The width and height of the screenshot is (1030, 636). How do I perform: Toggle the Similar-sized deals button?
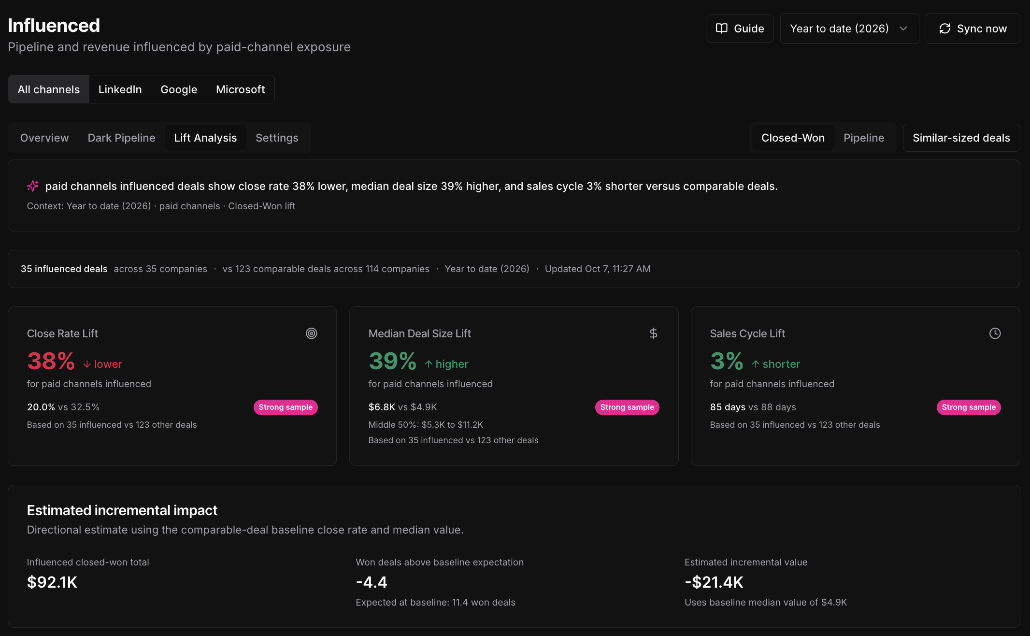point(961,138)
